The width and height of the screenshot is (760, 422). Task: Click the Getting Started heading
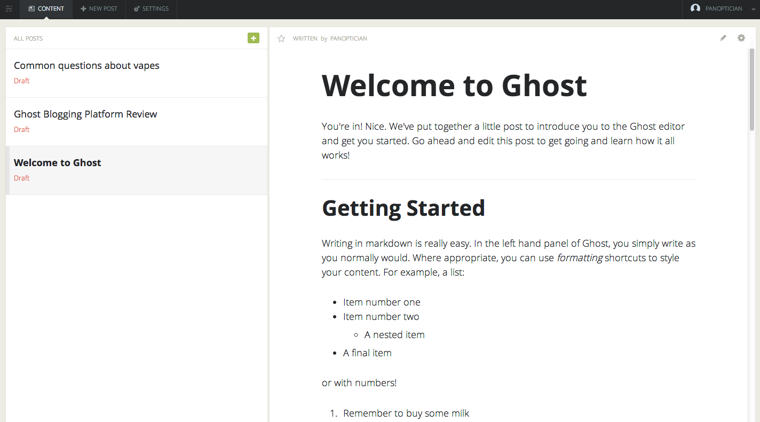point(403,208)
